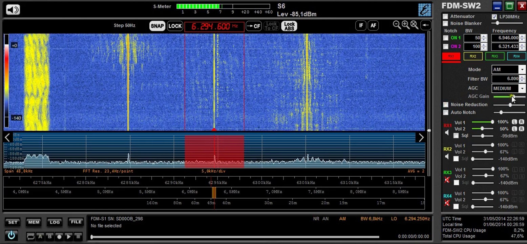The height and width of the screenshot is (244, 527).
Task: Open the LOG button
Action: tap(55, 222)
